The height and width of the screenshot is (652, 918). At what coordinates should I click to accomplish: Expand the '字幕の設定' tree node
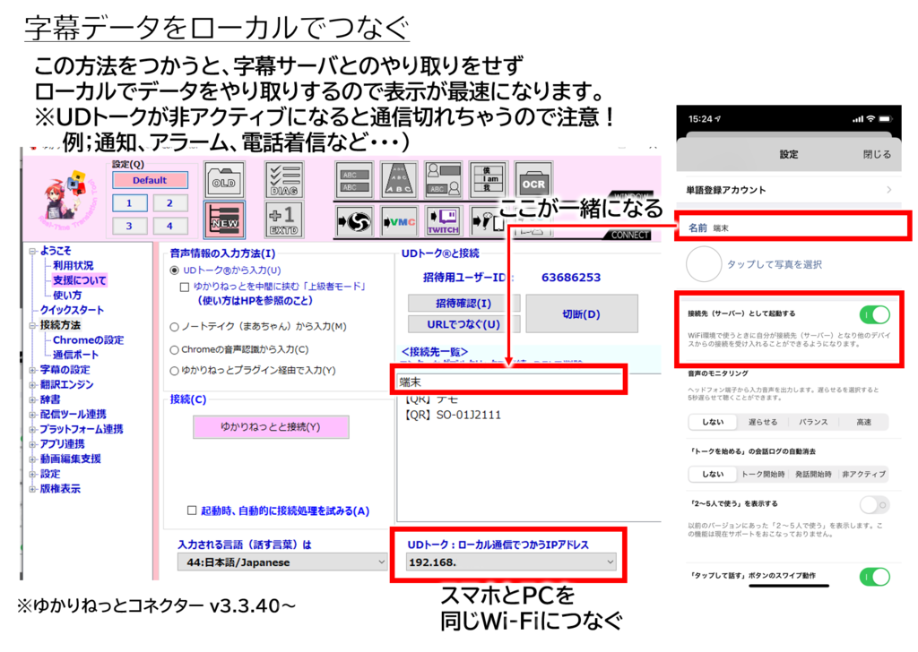[x=33, y=370]
